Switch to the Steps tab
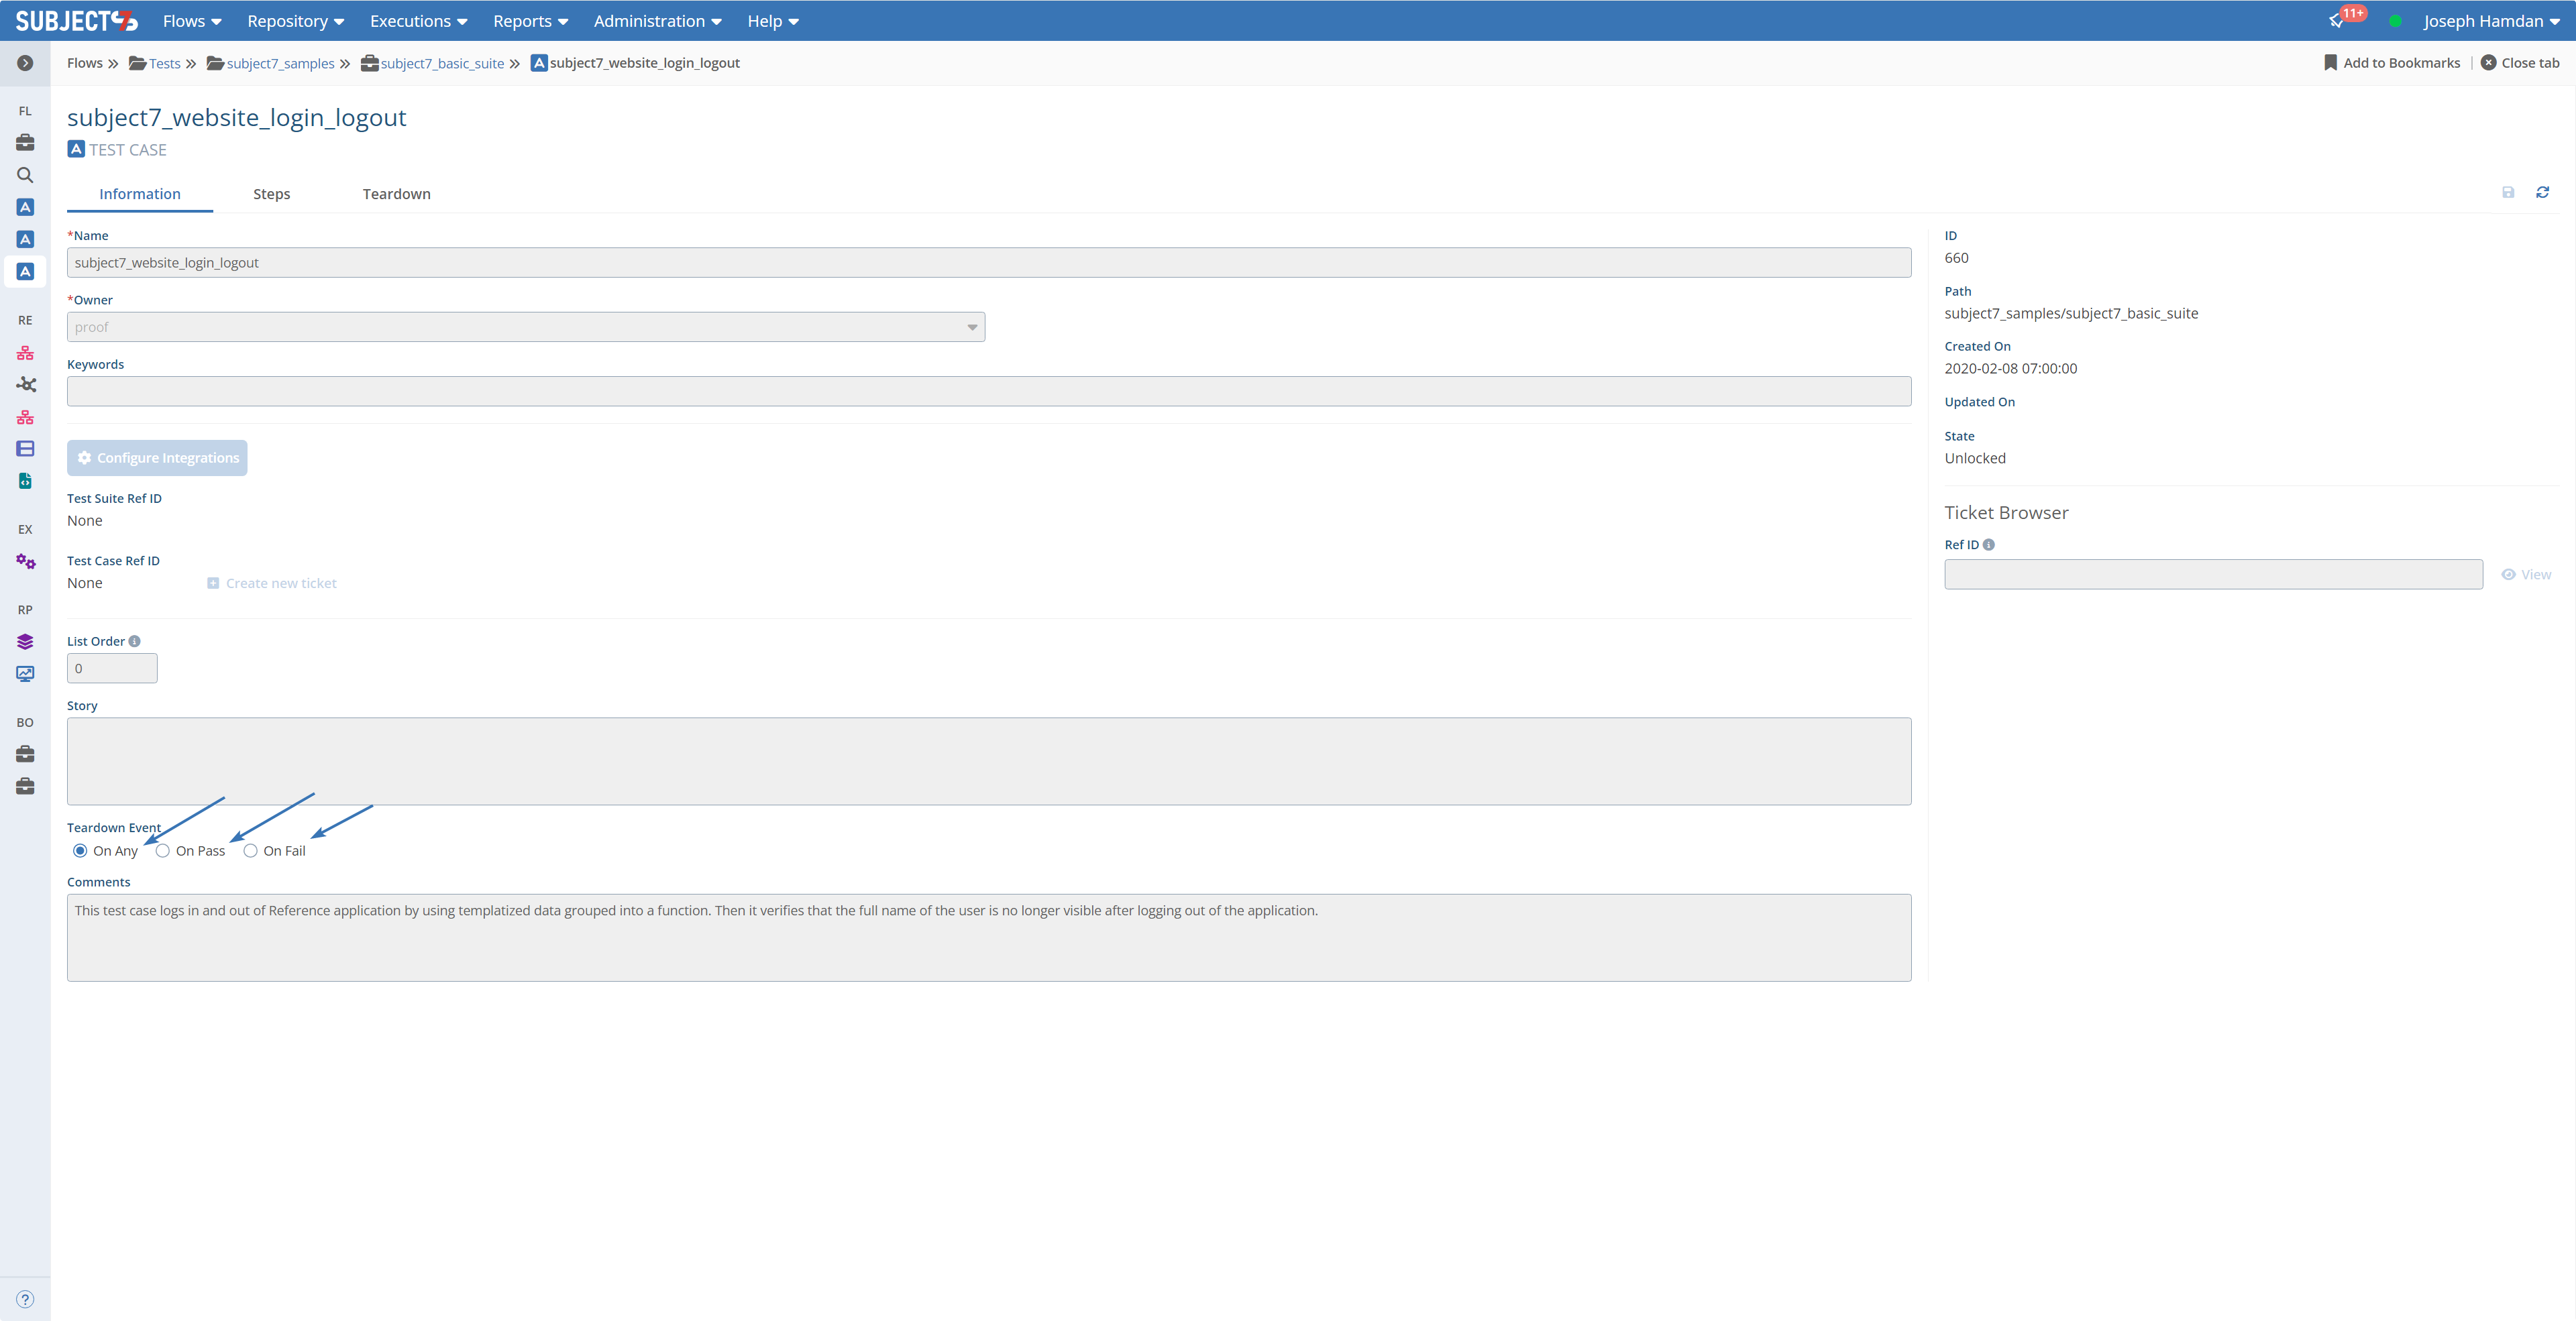Image resolution: width=2576 pixels, height=1321 pixels. (x=271, y=194)
